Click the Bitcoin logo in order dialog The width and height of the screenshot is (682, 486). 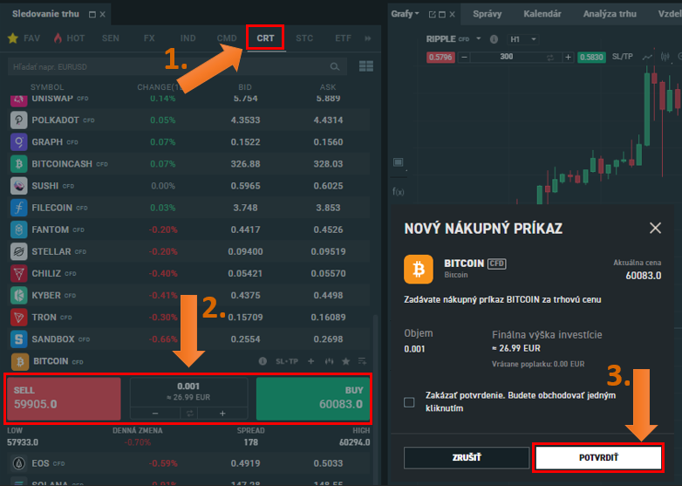pos(419,270)
